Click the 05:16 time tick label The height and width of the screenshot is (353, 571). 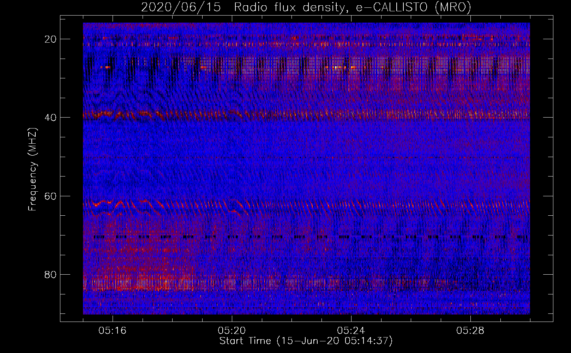113,331
